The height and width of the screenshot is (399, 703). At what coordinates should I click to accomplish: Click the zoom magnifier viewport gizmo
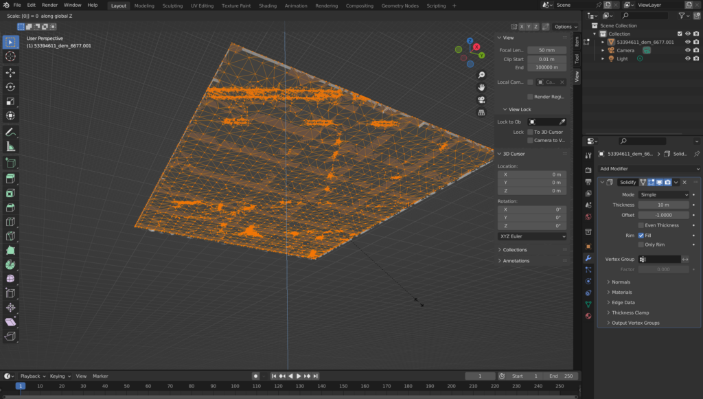pos(482,75)
